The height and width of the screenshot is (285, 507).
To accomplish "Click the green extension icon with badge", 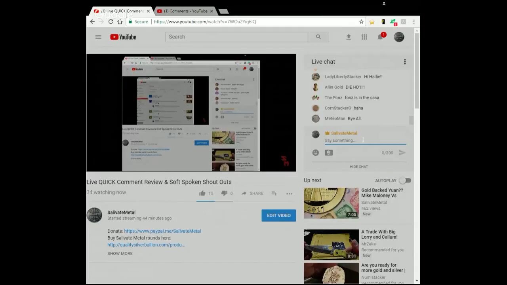I will click(x=393, y=22).
